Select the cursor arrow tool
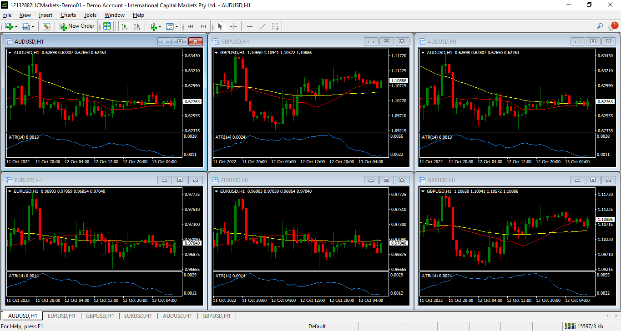This screenshot has width=621, height=331. point(220,26)
